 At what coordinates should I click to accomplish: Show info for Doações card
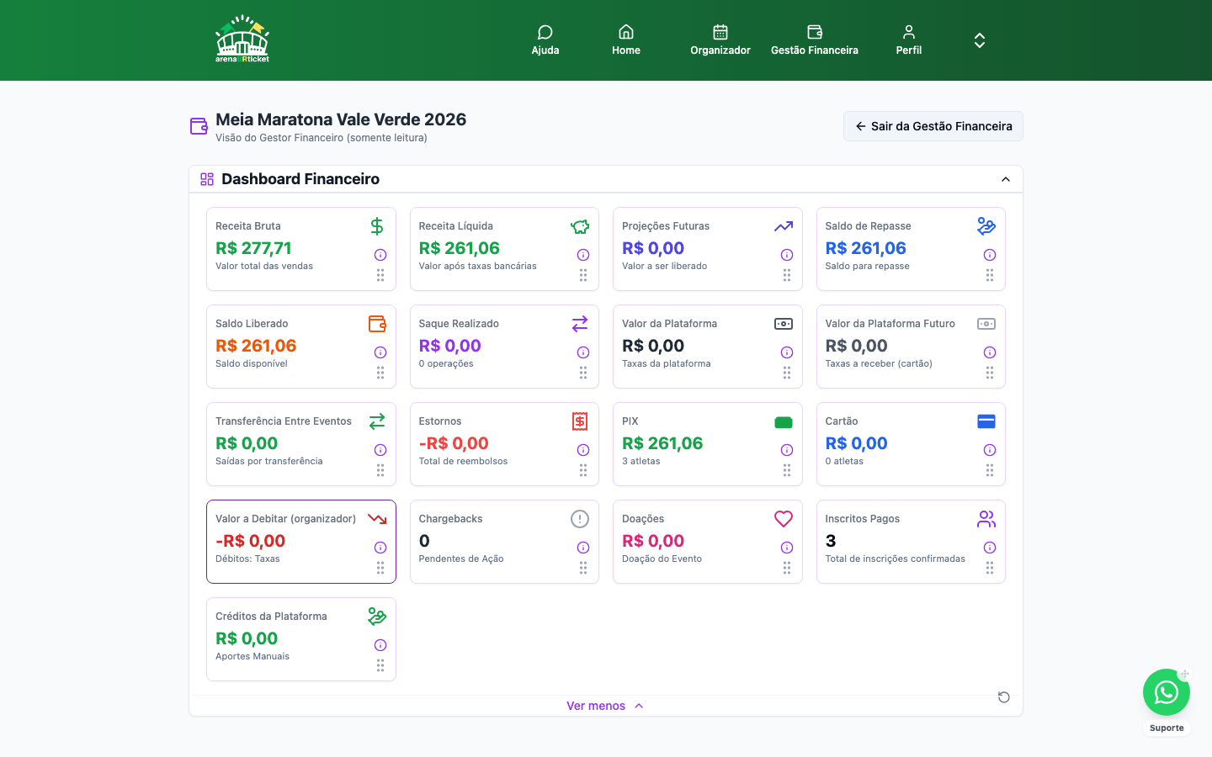tap(787, 548)
